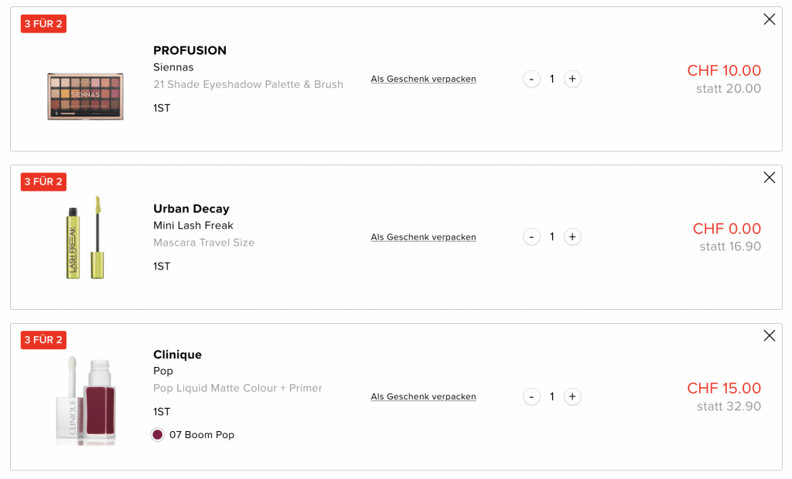
Task: Increase quantity of Clinique Pop lip colour
Action: pos(572,396)
